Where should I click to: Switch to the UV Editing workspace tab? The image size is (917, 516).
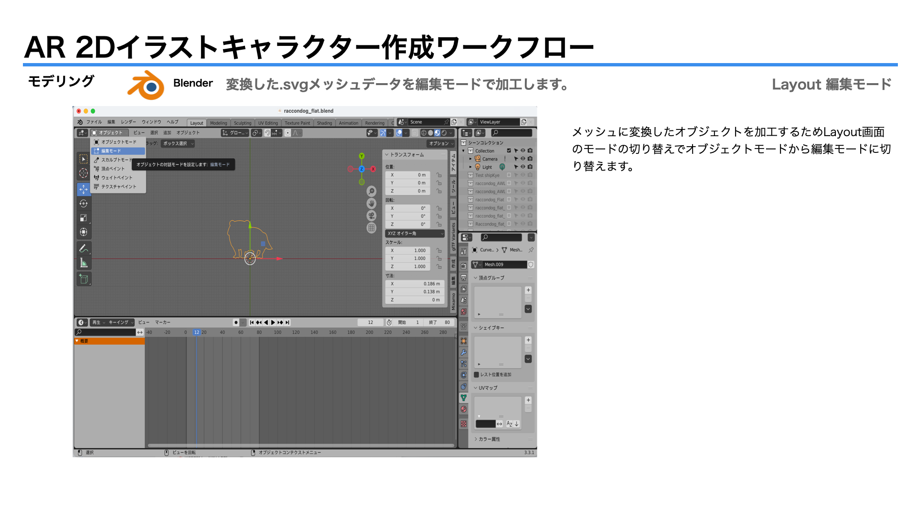pyautogui.click(x=268, y=123)
